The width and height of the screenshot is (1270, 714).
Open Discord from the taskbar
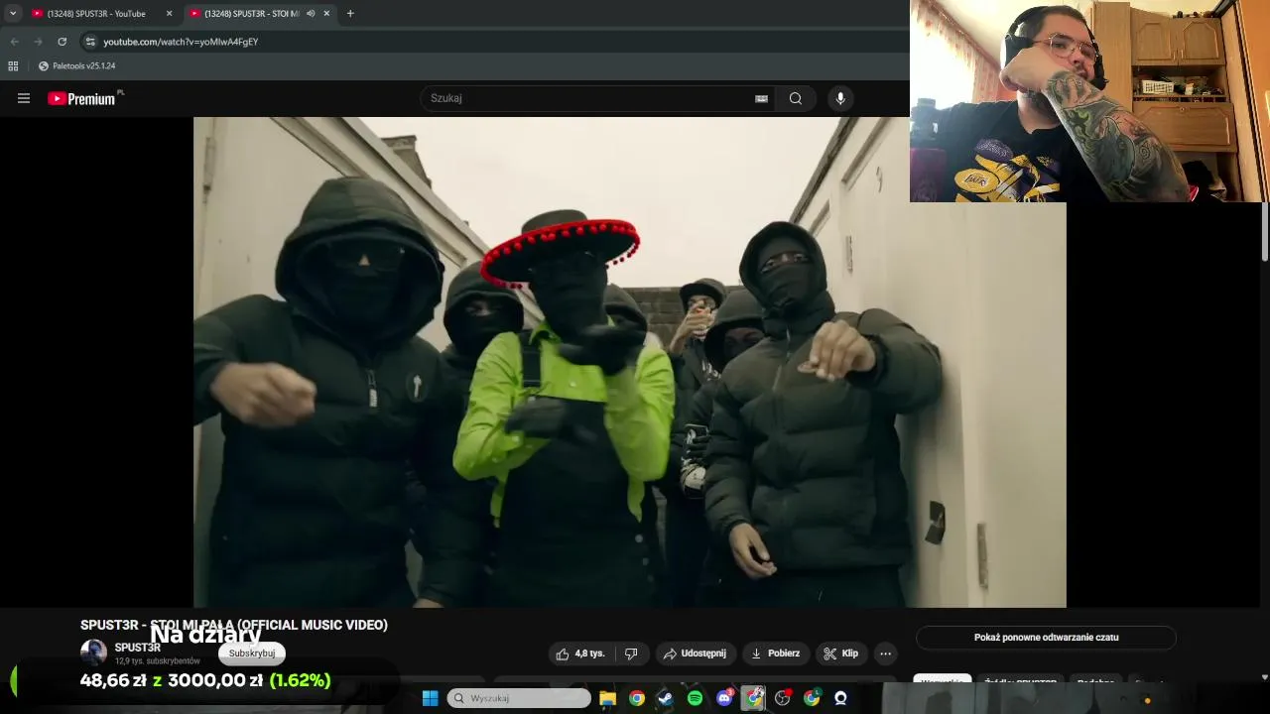724,698
